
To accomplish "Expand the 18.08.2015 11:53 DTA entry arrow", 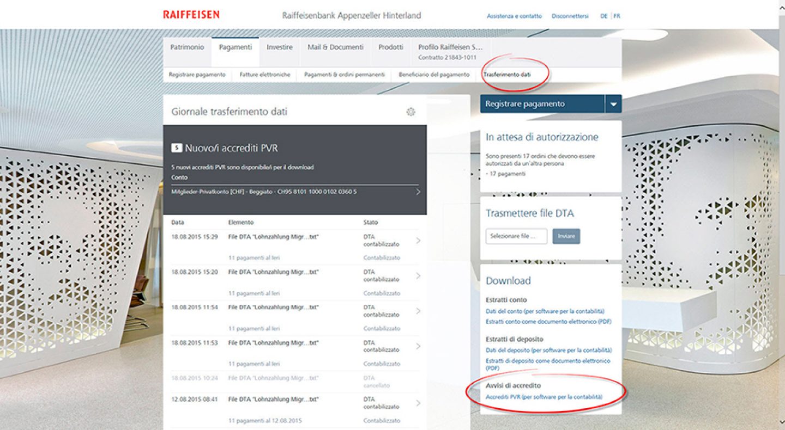I will tap(418, 346).
